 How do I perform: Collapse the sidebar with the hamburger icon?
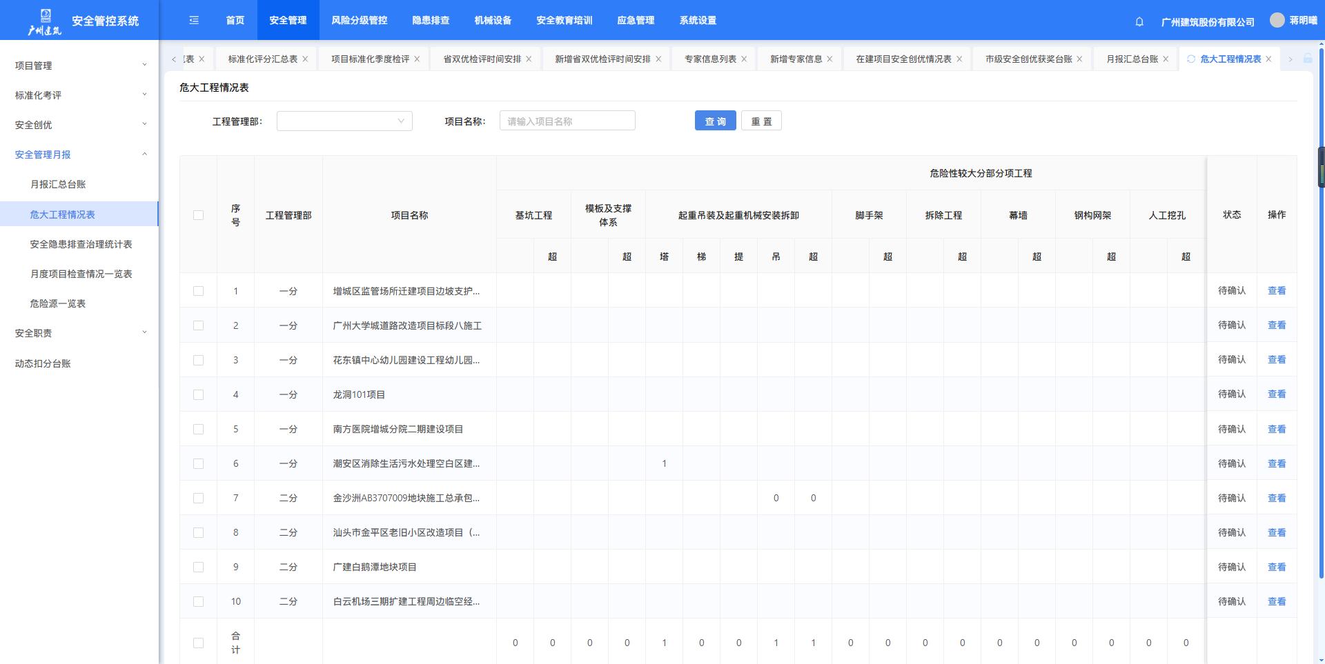[194, 21]
